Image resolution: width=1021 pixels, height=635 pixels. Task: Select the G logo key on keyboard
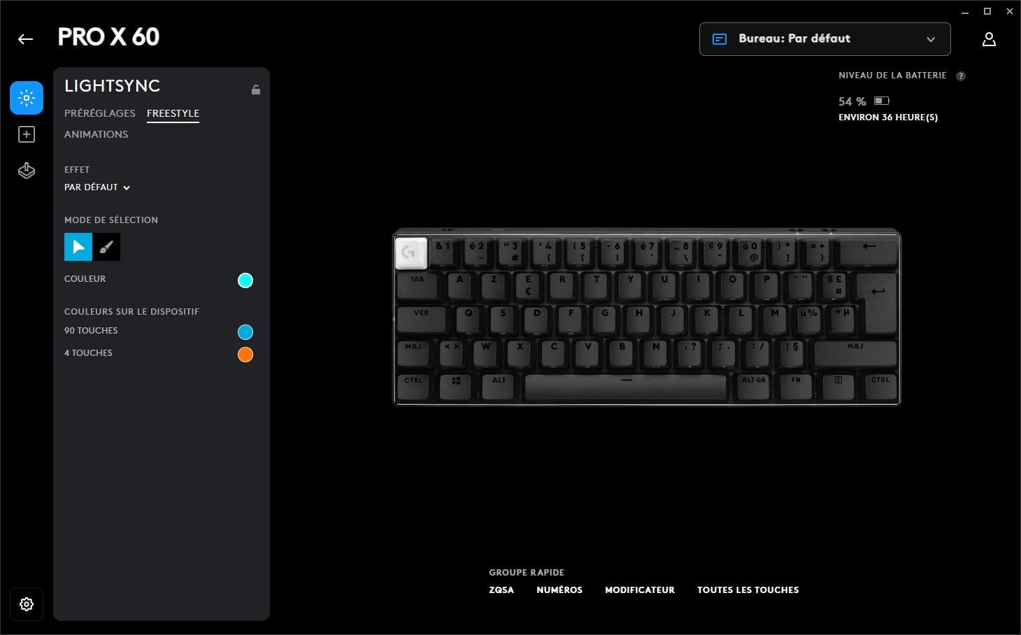(411, 252)
